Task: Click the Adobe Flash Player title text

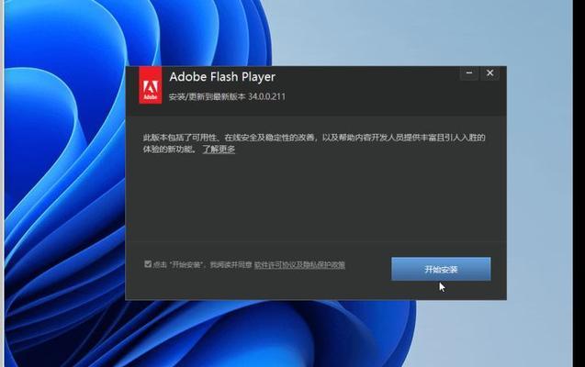Action: 222,77
